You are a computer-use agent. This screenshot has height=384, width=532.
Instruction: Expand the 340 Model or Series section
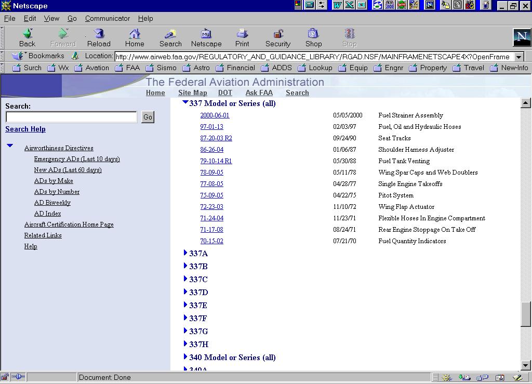pyautogui.click(x=185, y=356)
